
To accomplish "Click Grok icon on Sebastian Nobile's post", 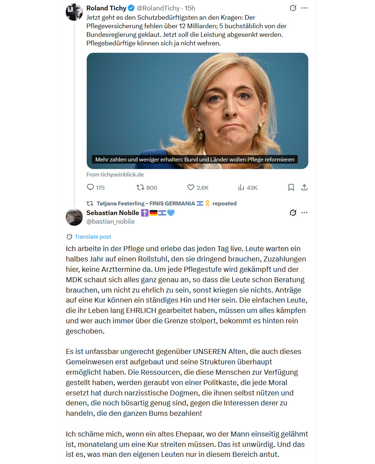I will coord(293,213).
